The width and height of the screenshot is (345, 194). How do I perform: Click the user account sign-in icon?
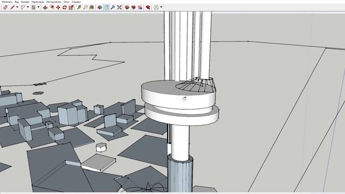tap(156, 8)
